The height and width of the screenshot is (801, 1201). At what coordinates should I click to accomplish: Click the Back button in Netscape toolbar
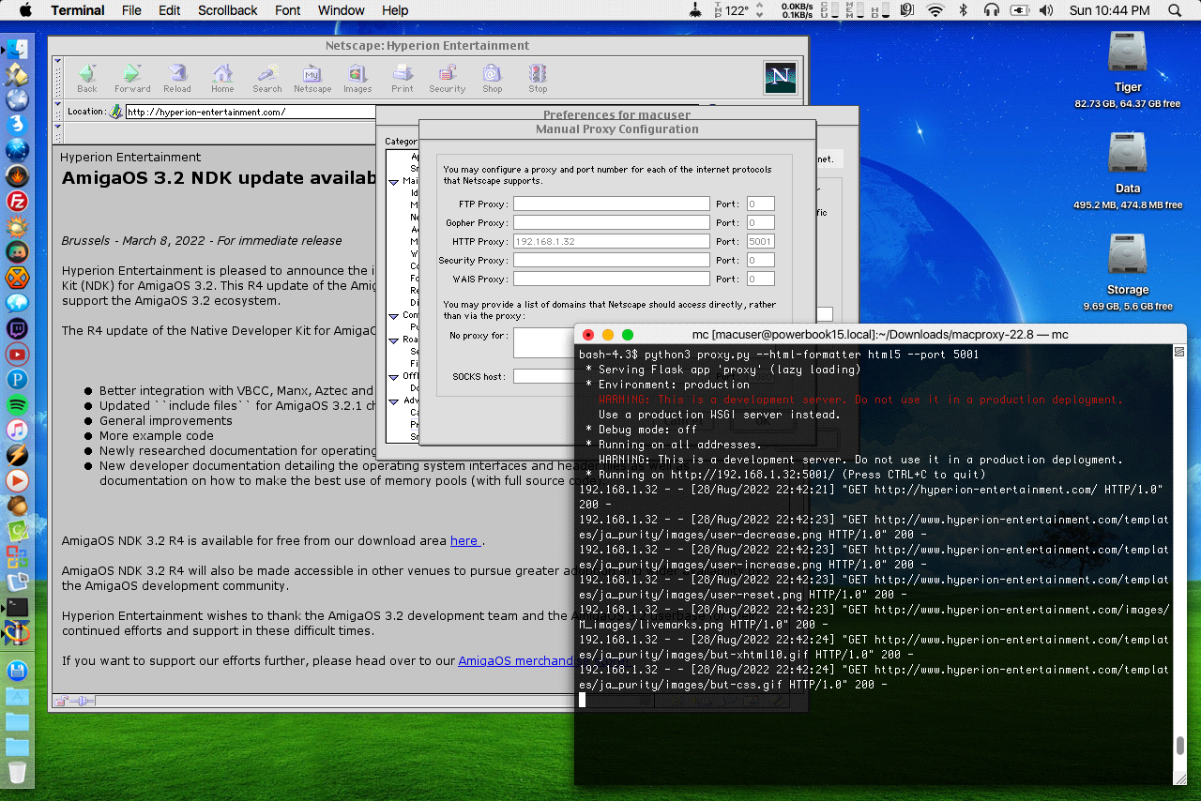[x=87, y=78]
